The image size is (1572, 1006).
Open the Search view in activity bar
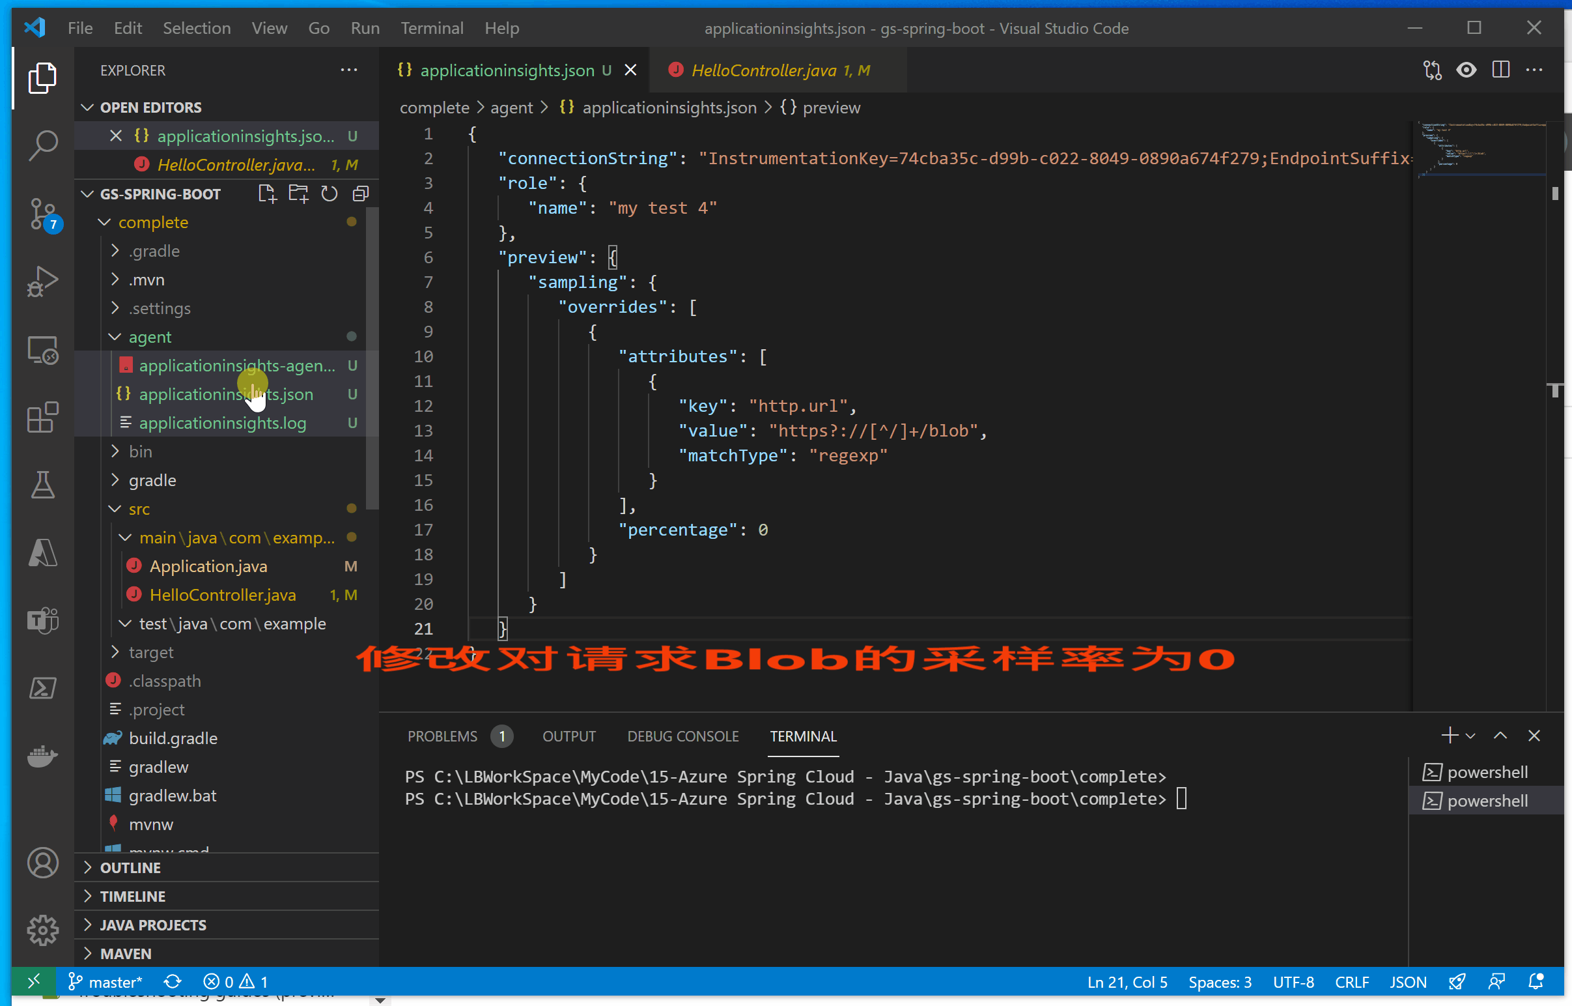[43, 145]
